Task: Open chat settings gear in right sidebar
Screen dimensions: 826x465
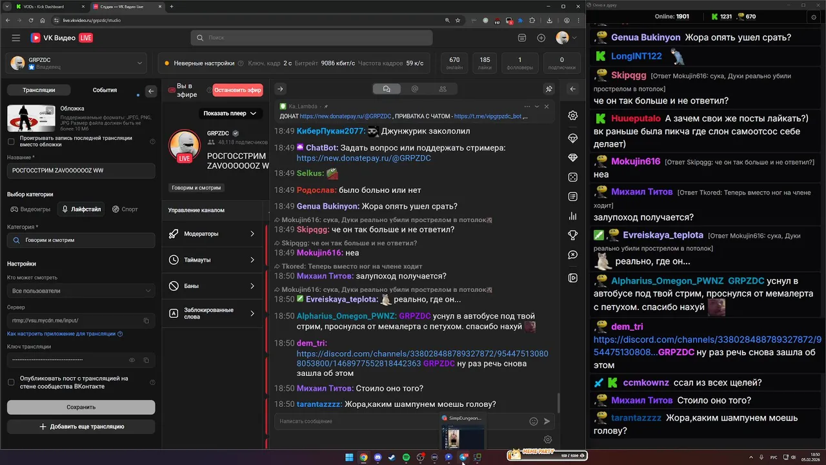Action: (x=572, y=116)
